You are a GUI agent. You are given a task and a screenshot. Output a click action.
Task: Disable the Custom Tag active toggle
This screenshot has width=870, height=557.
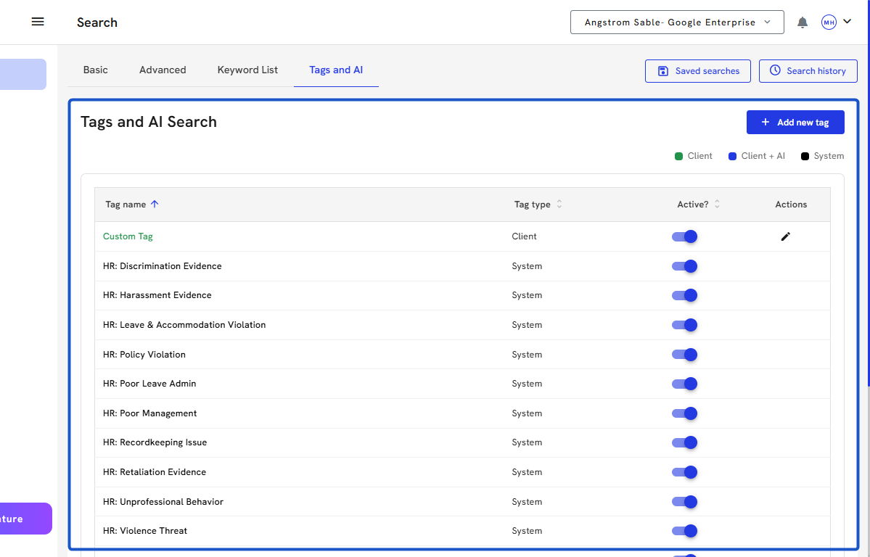684,236
